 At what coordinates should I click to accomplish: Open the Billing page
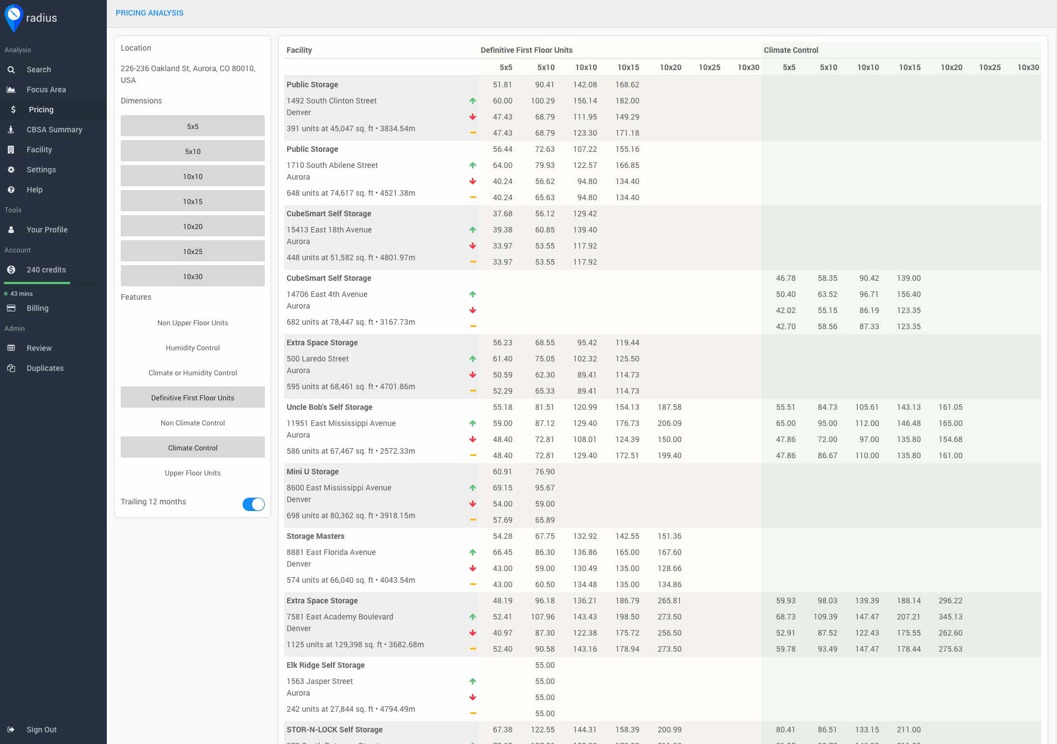click(37, 308)
